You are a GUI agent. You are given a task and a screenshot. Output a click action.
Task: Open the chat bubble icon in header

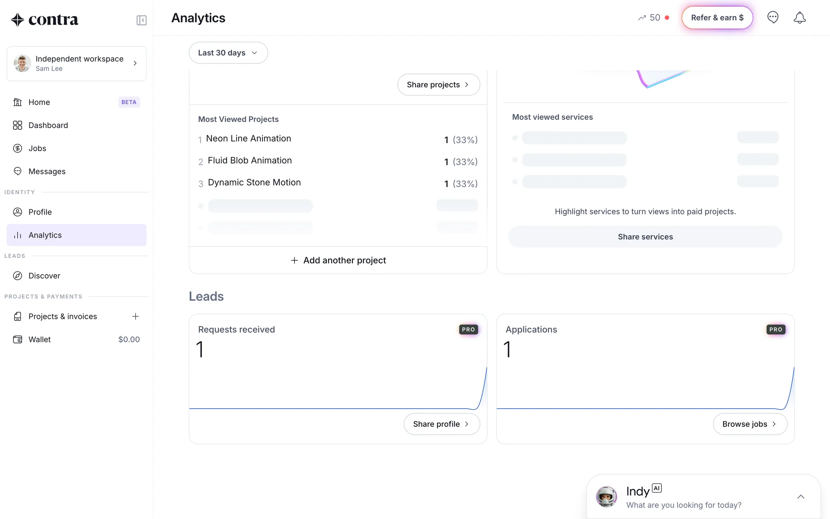(773, 18)
